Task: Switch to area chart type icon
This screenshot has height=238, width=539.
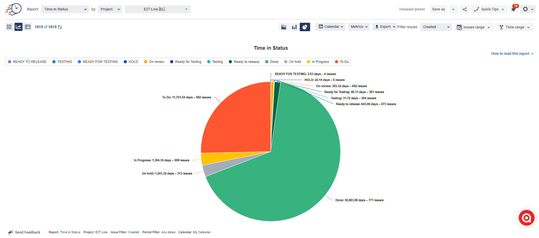Action: point(284,27)
